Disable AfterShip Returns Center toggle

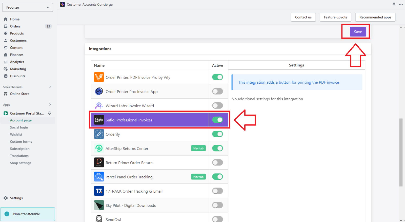(x=217, y=148)
